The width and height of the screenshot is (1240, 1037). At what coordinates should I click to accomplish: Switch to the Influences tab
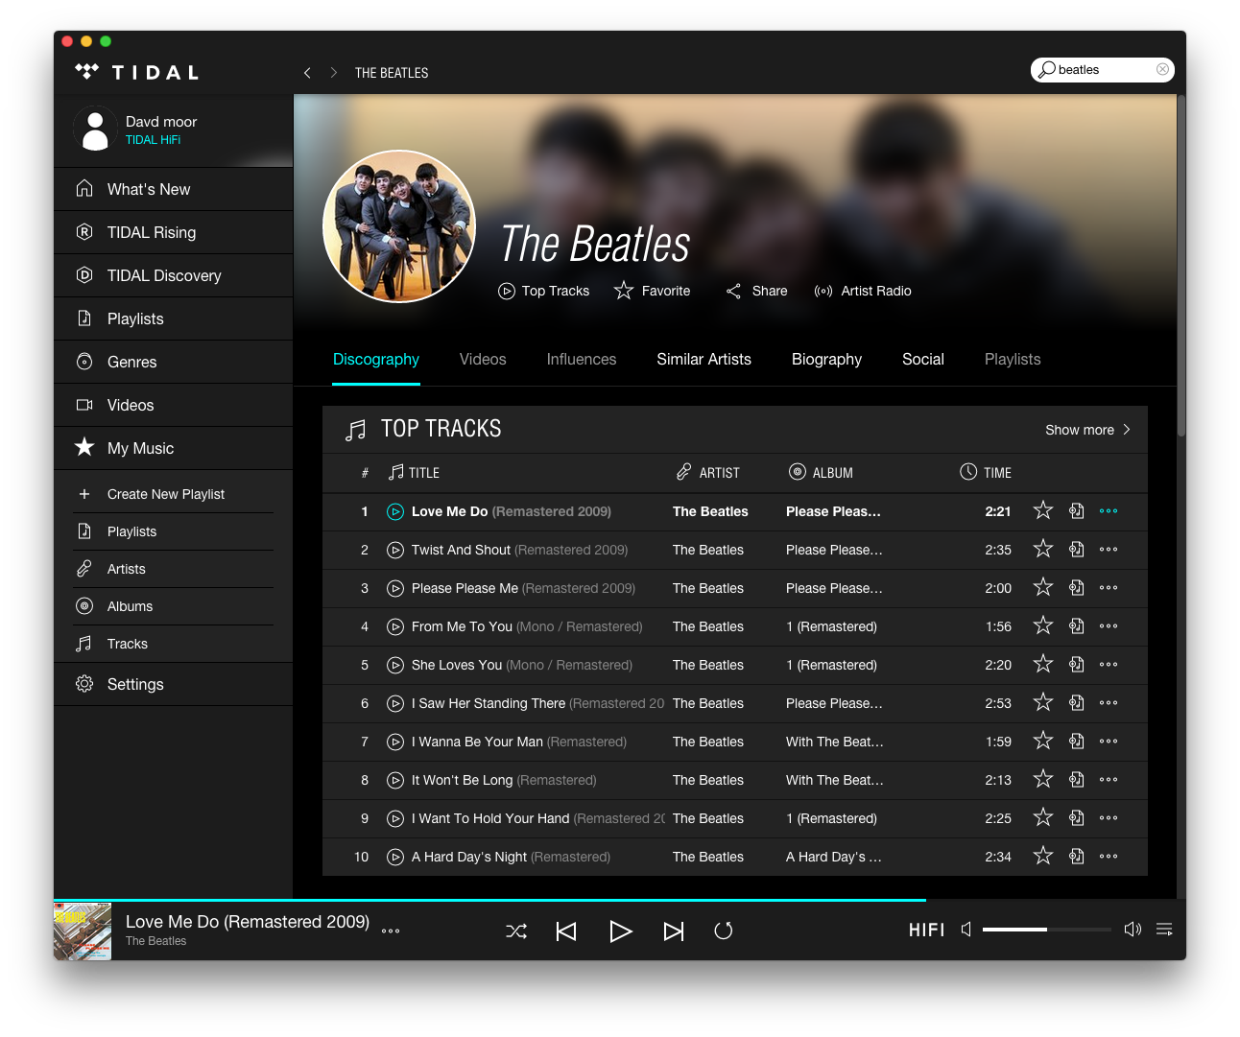tap(582, 359)
